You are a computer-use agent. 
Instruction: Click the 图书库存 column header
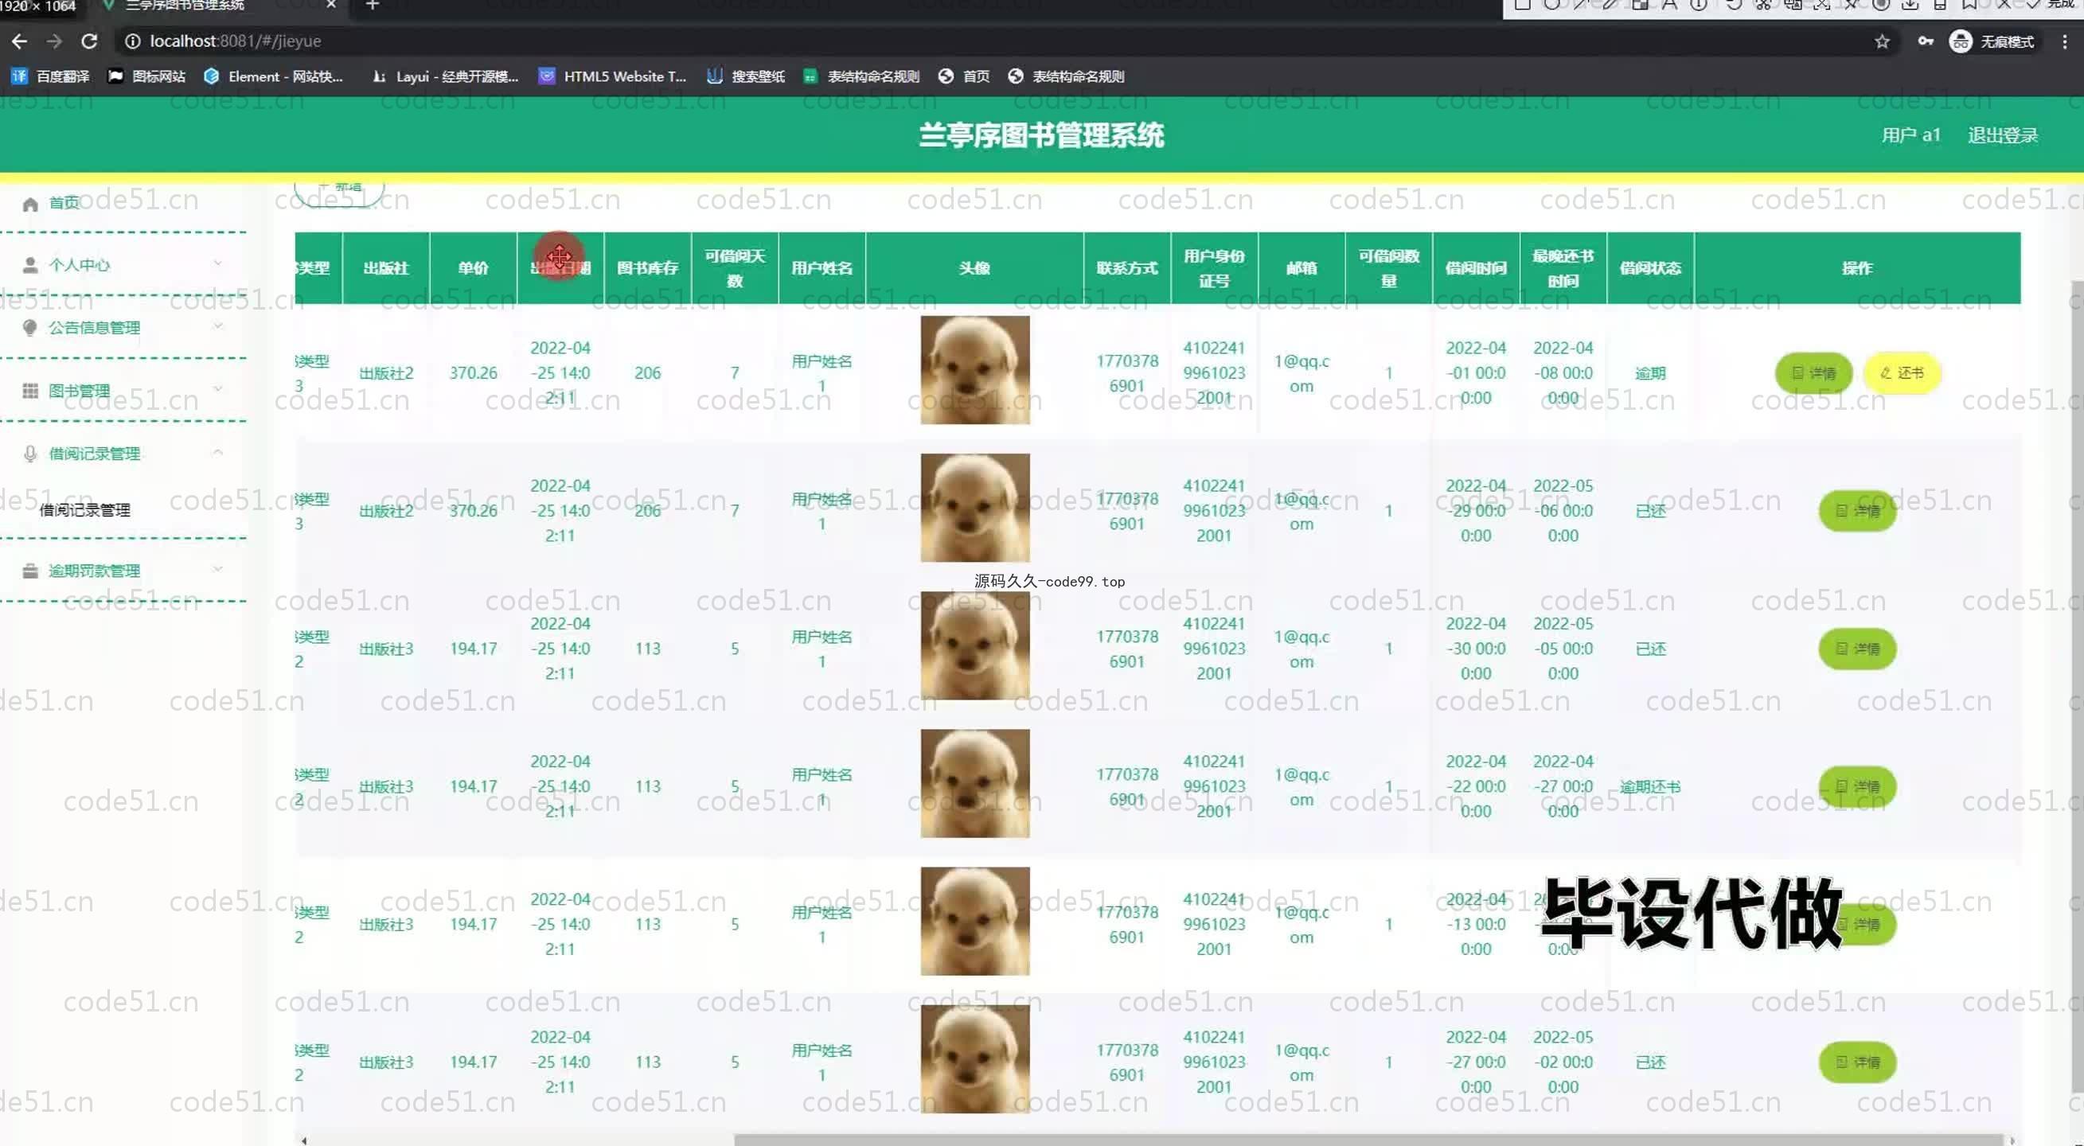[x=647, y=267]
